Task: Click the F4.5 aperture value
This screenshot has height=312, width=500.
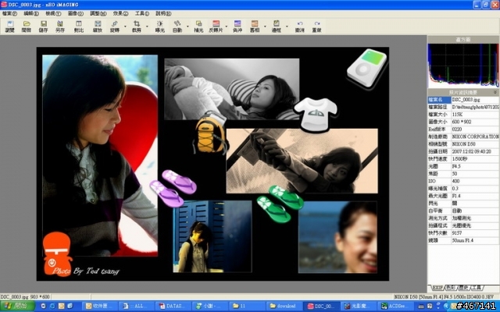Action: pyautogui.click(x=456, y=166)
